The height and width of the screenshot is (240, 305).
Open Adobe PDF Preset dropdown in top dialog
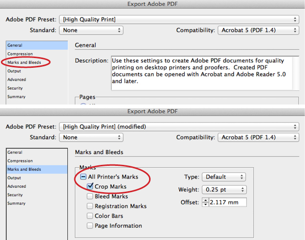click(x=179, y=20)
